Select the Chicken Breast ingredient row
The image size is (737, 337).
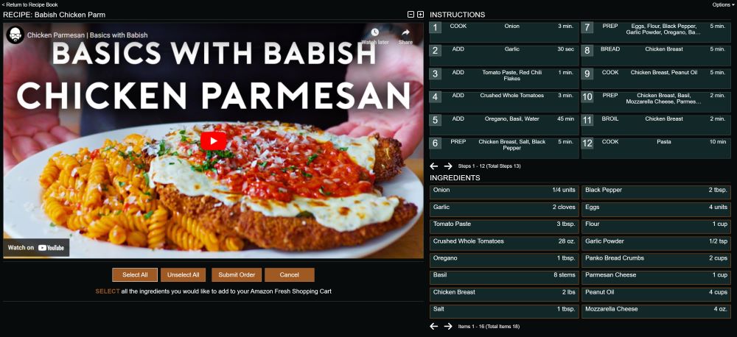pos(504,294)
